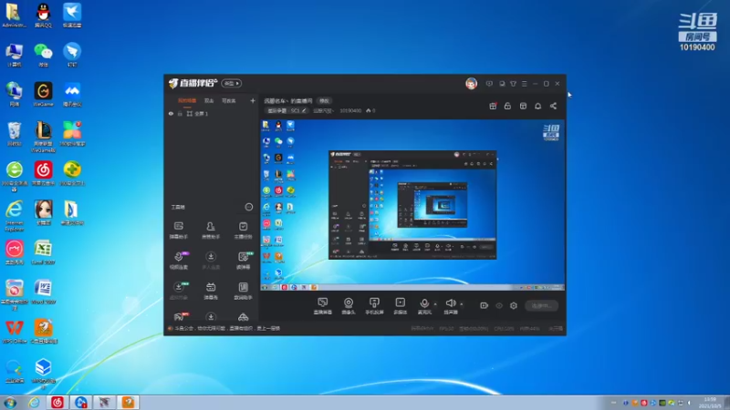
Task: Open the Internet Explorer desktop shortcut
Action: pos(15,215)
